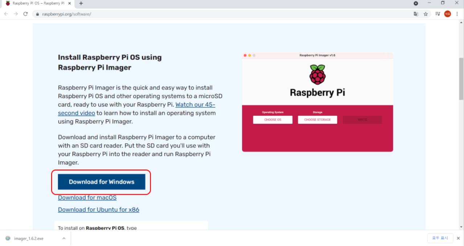Reload the page with the refresh icon

[x=25, y=14]
